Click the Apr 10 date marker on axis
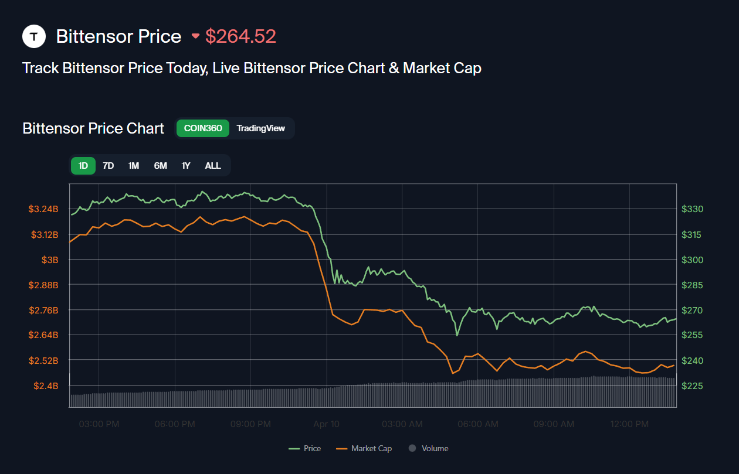The height and width of the screenshot is (474, 739). click(x=326, y=424)
